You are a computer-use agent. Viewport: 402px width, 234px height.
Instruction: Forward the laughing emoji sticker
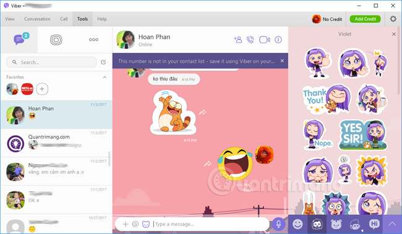[x=208, y=164]
